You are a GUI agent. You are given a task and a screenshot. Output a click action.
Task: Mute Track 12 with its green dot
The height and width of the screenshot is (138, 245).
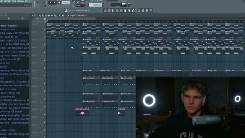[45, 115]
